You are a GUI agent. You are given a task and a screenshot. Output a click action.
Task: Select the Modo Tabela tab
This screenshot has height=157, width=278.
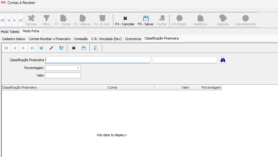[x=10, y=31]
